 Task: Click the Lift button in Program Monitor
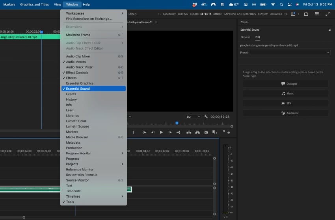(x=189, y=132)
